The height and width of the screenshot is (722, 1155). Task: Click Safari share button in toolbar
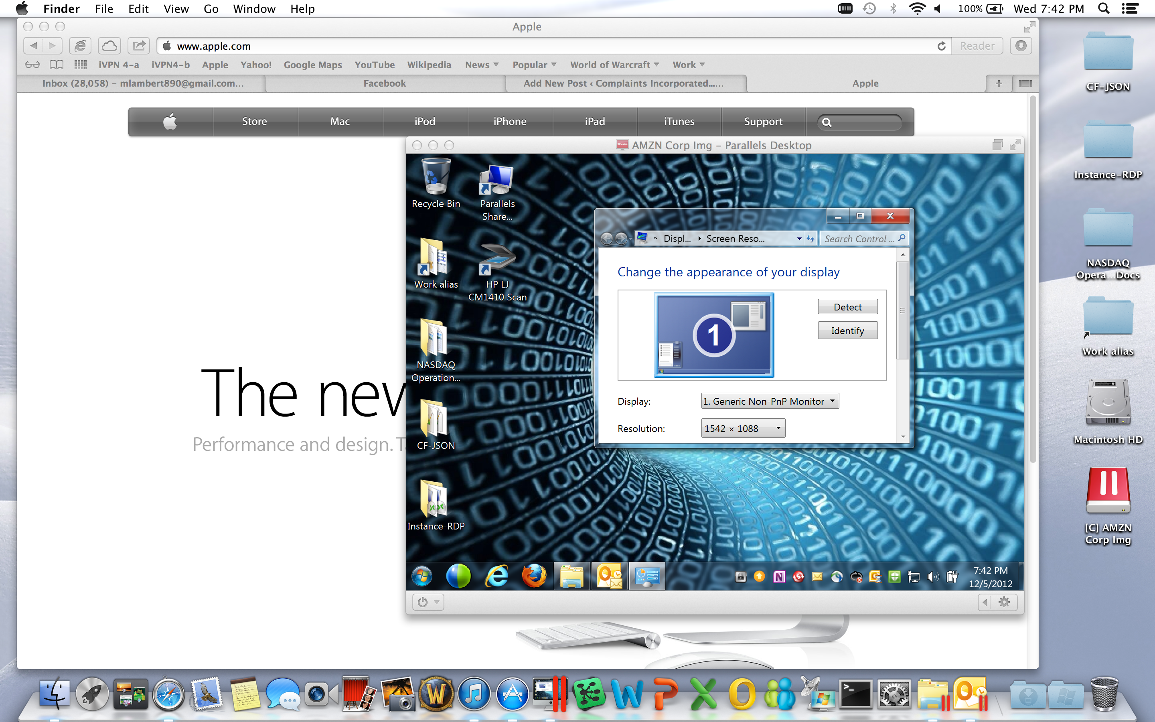pos(139,46)
